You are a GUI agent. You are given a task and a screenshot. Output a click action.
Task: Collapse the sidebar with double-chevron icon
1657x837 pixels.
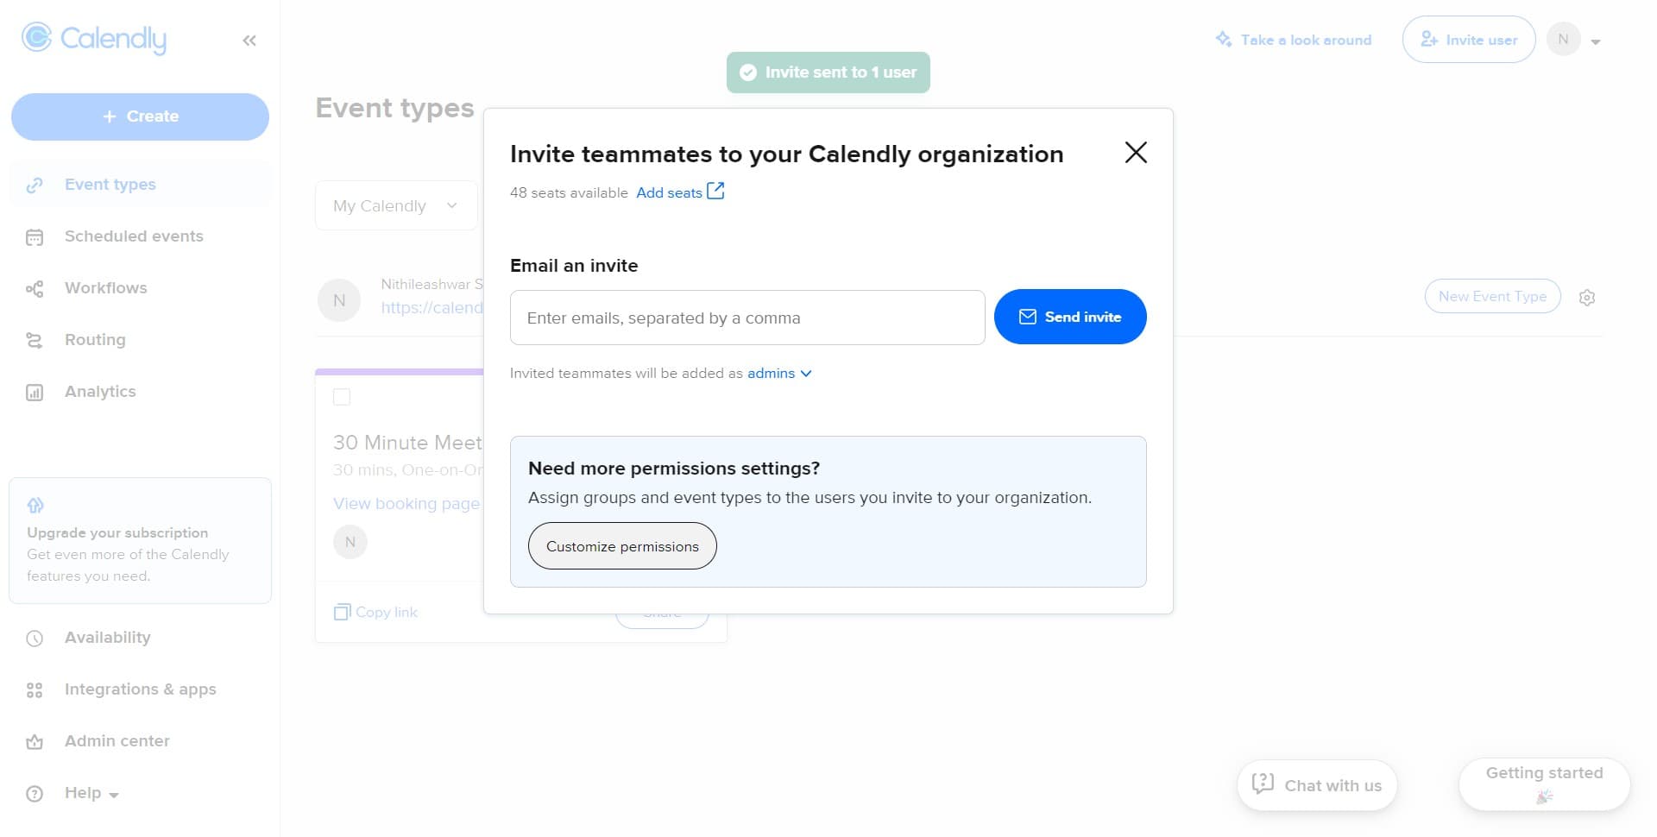coord(249,41)
